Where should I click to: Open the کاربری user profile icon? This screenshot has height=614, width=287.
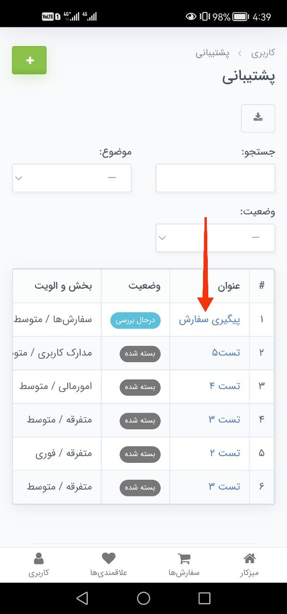click(x=38, y=558)
